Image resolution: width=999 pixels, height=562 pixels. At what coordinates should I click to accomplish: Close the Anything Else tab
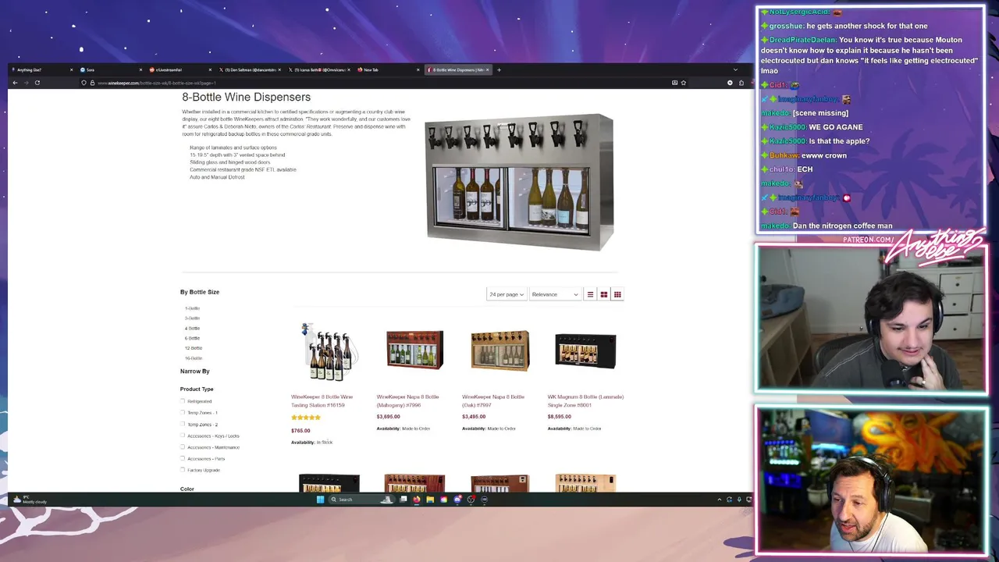click(x=71, y=69)
